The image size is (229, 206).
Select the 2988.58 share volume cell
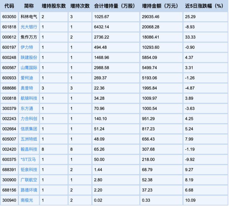[116, 68]
